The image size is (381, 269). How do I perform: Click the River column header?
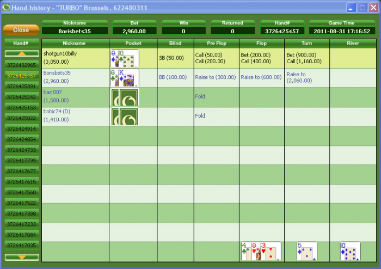353,43
